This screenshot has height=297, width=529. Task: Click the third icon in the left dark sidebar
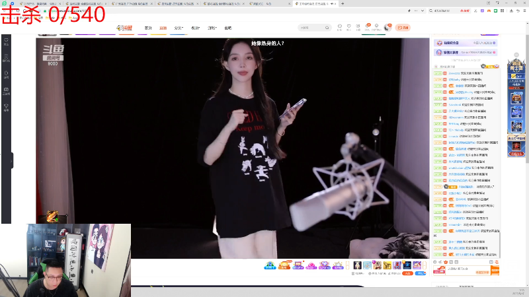[6, 75]
